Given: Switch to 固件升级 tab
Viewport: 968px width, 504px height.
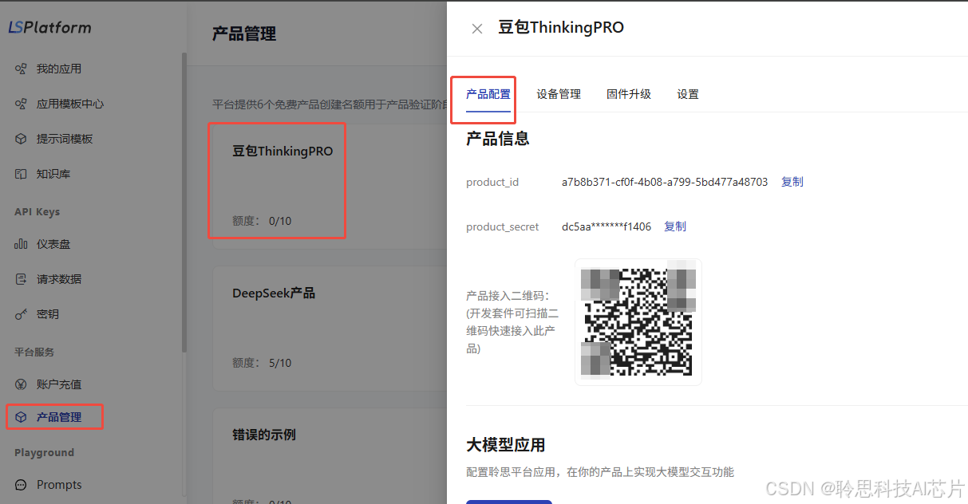Looking at the screenshot, I should coord(629,94).
